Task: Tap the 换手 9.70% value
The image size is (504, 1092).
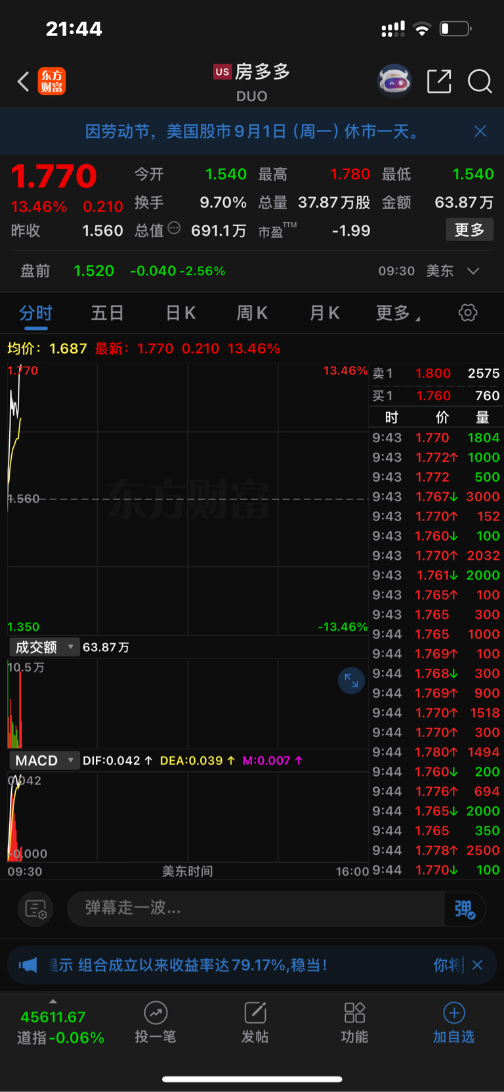Action: click(223, 202)
